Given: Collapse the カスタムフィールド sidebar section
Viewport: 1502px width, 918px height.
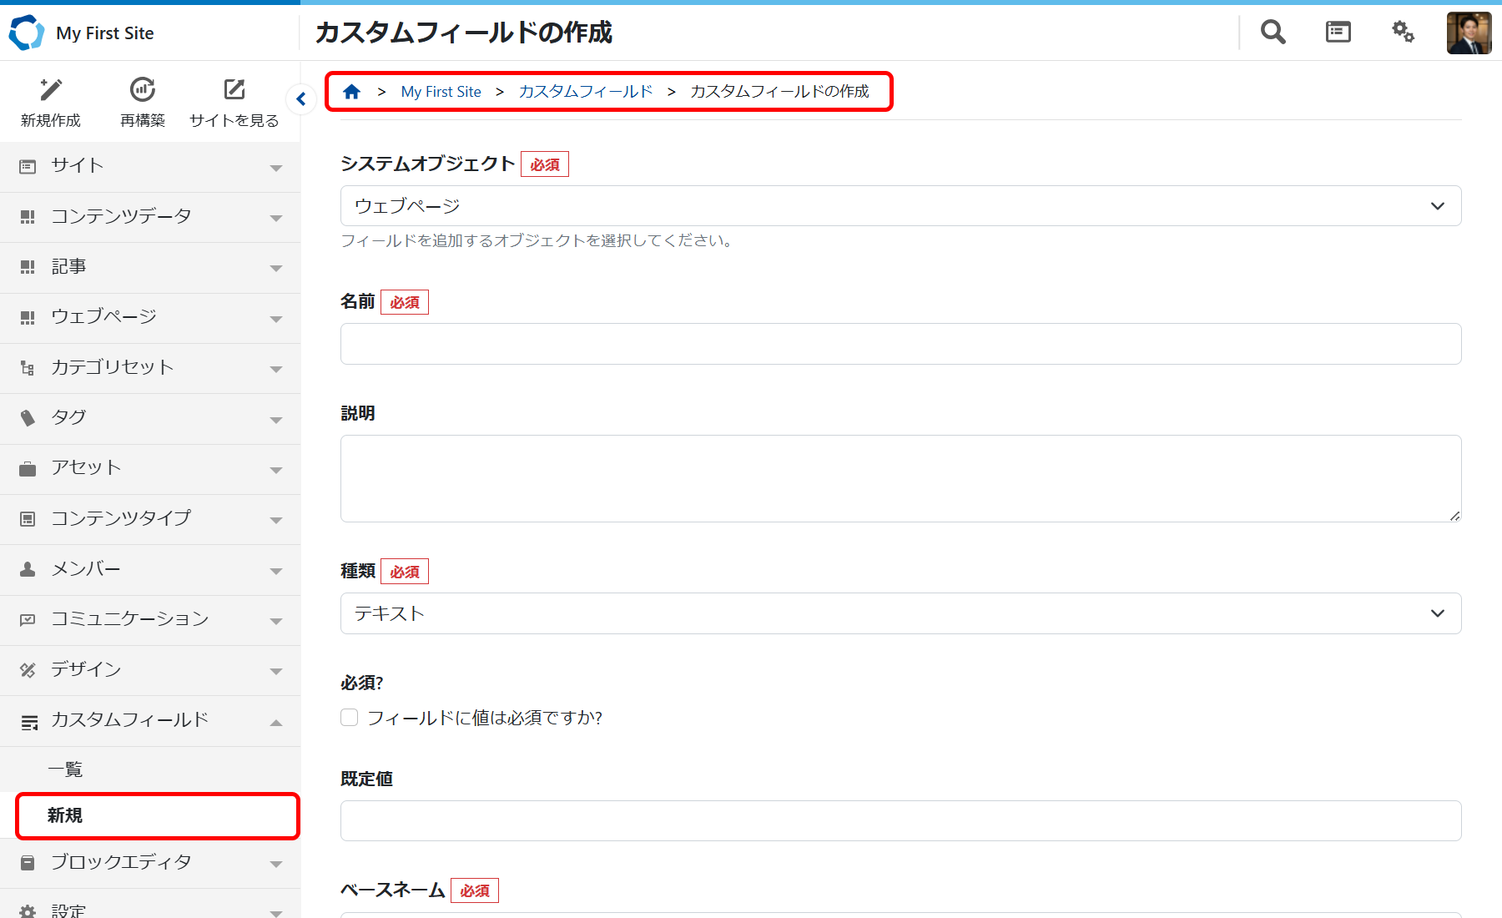Looking at the screenshot, I should 150,720.
